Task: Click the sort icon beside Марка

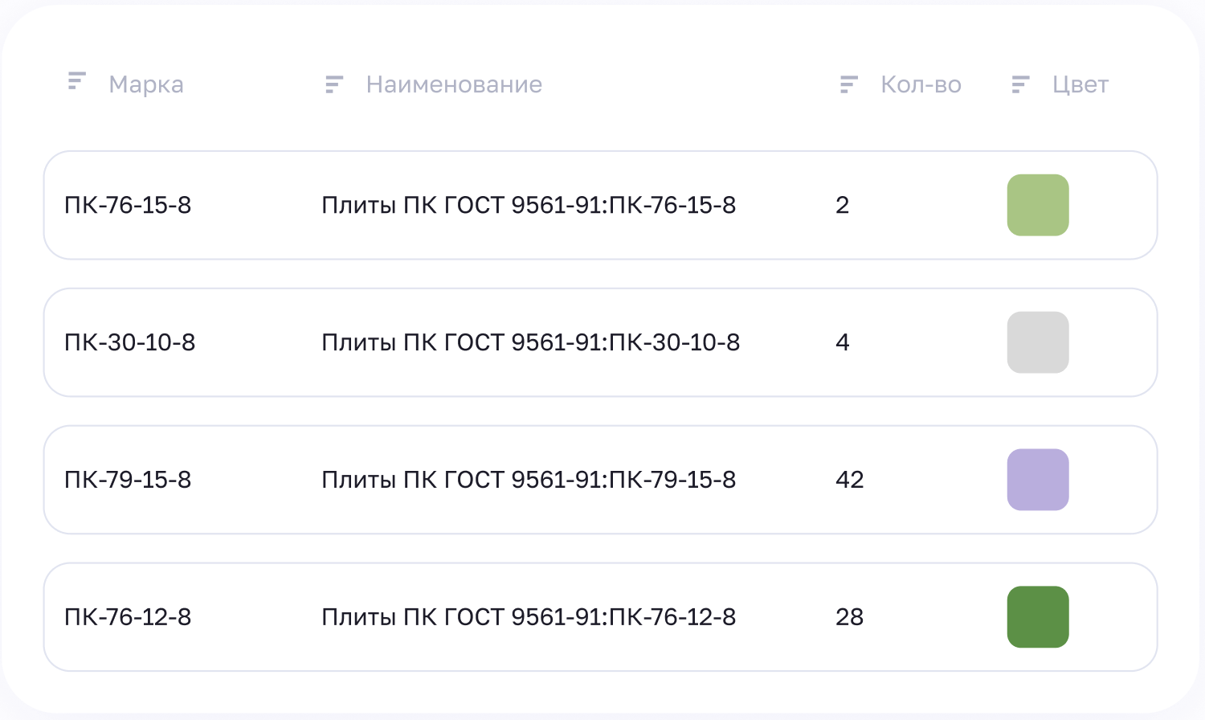Action: (x=77, y=81)
